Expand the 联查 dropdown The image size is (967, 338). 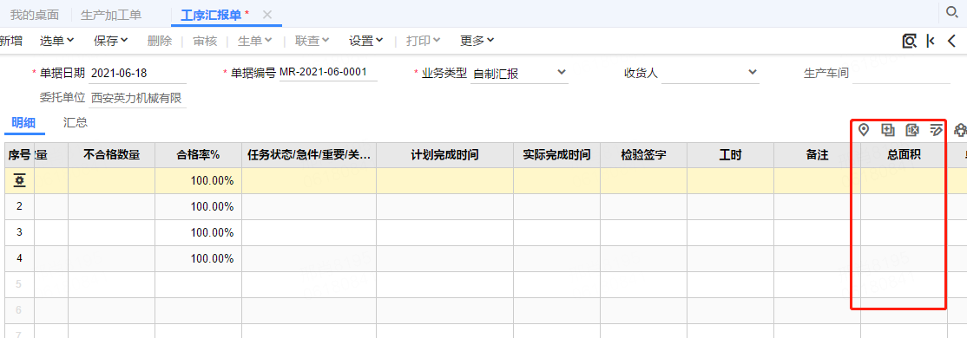[x=312, y=42]
